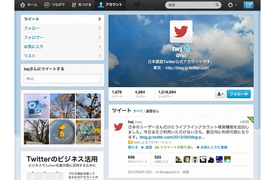Screen dimensions: 275x180
Task: Open the Happy Birthday plate photo
Action: 62,132
